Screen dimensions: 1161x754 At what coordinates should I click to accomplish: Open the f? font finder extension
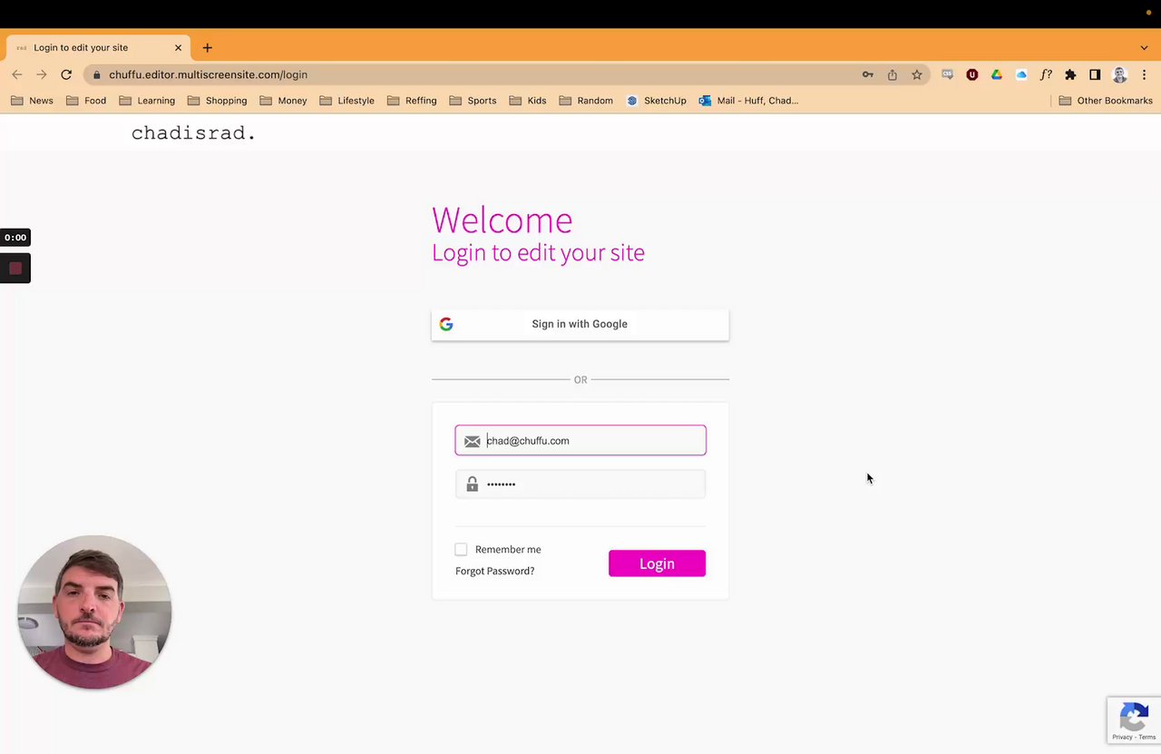1046,74
